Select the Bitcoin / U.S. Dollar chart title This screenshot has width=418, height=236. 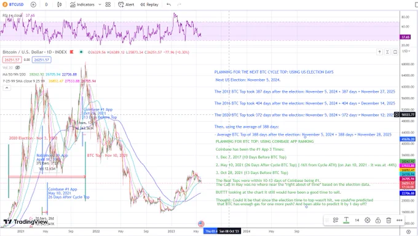pyautogui.click(x=34, y=52)
